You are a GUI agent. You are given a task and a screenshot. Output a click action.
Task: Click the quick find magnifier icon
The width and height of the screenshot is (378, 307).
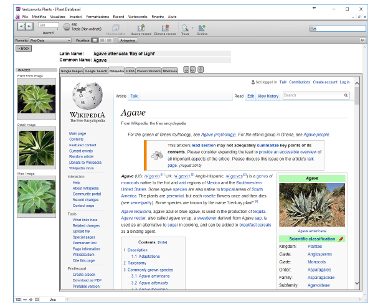313,29
